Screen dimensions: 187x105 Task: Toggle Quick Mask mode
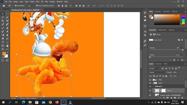3,60
